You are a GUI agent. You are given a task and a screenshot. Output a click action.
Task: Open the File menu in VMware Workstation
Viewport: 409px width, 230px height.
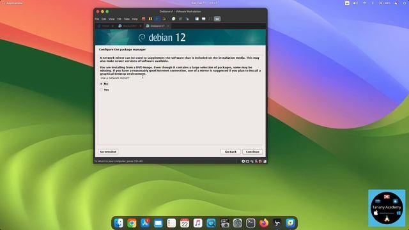point(96,19)
